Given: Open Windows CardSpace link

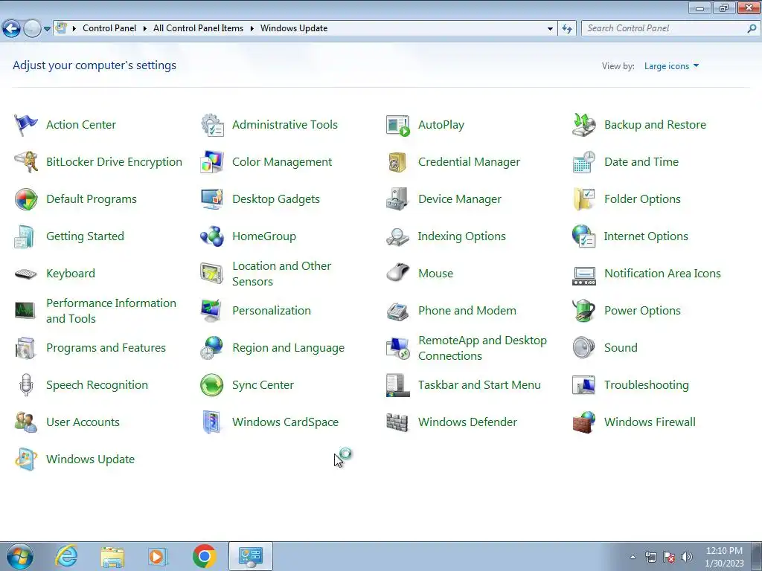Looking at the screenshot, I should pyautogui.click(x=285, y=422).
